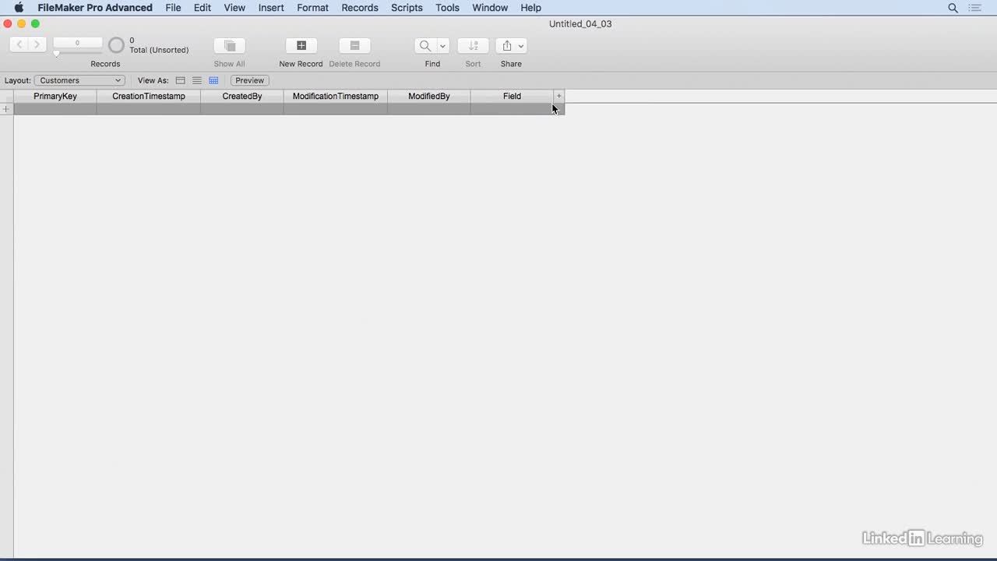Open the Find dropdown arrow
This screenshot has height=561, width=997.
(x=442, y=46)
